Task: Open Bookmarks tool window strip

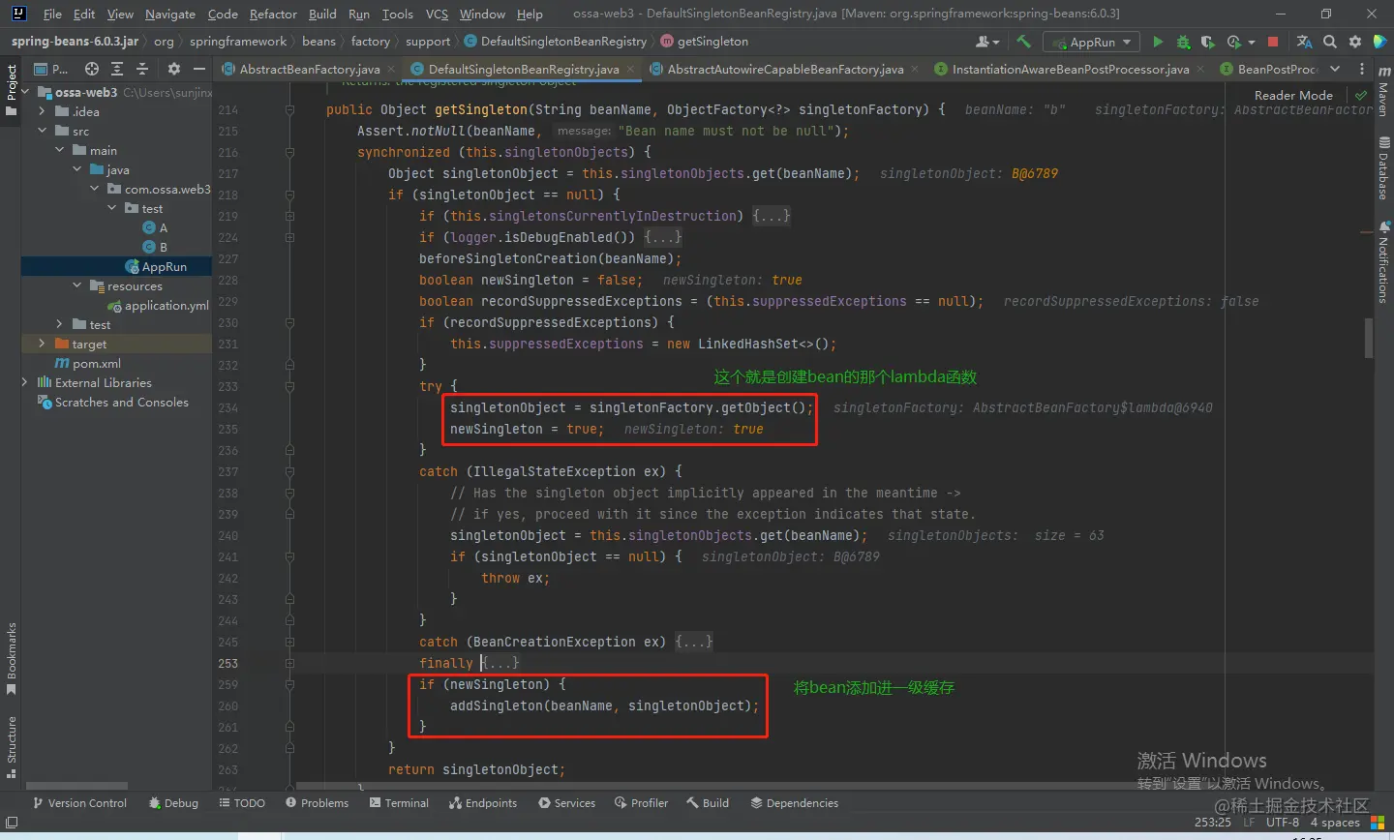Action: 11,658
